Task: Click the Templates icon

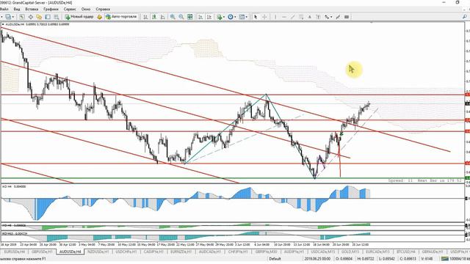Action: point(242,17)
